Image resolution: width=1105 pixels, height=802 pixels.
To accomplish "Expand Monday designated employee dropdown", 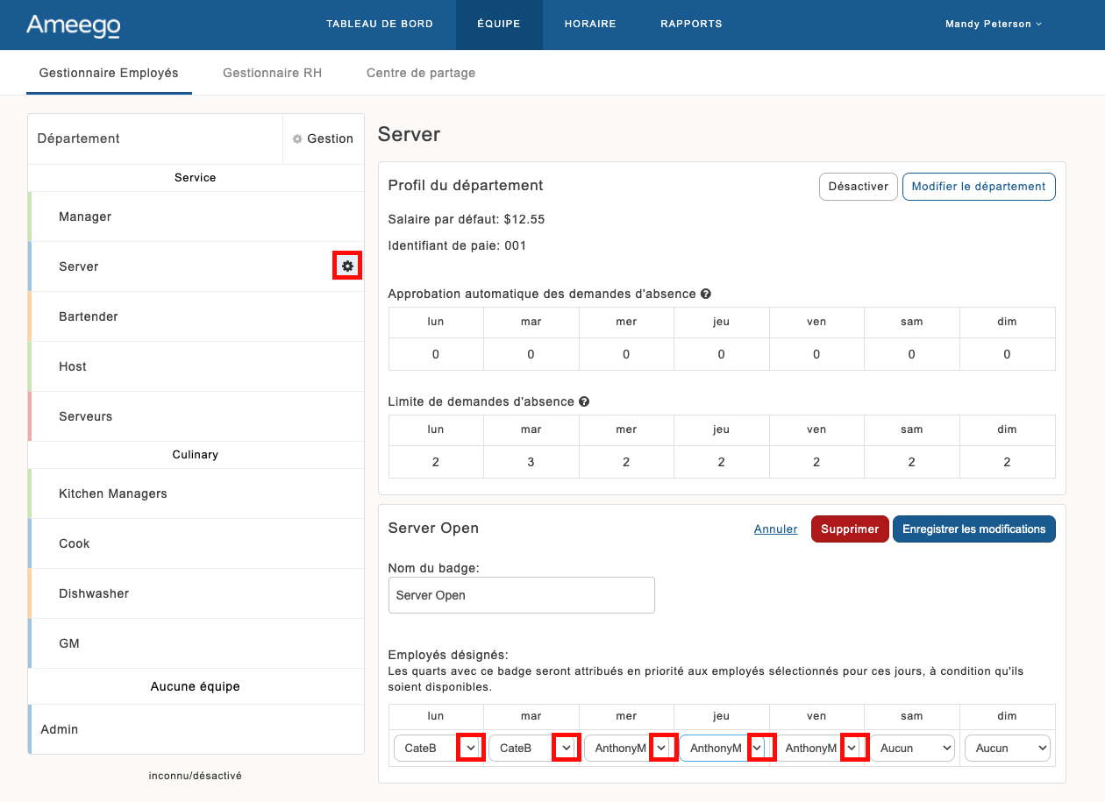I will pyautogui.click(x=471, y=748).
